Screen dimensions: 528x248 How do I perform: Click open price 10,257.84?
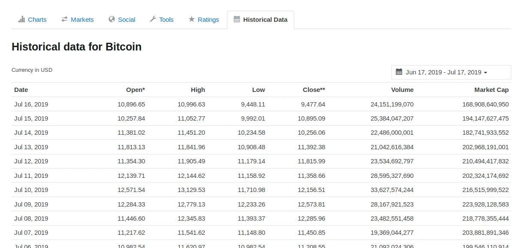click(131, 118)
